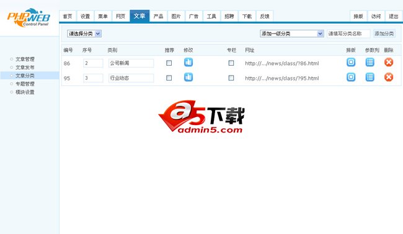The width and height of the screenshot is (403, 234).
Task: Expand the 添加一级分类 dropdown
Action: click(x=292, y=33)
